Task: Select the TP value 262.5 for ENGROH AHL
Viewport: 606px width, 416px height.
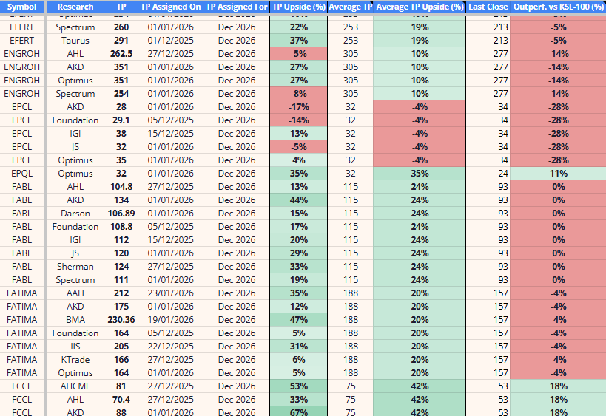Action: tap(121, 54)
